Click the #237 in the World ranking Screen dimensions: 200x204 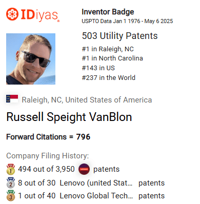109,78
